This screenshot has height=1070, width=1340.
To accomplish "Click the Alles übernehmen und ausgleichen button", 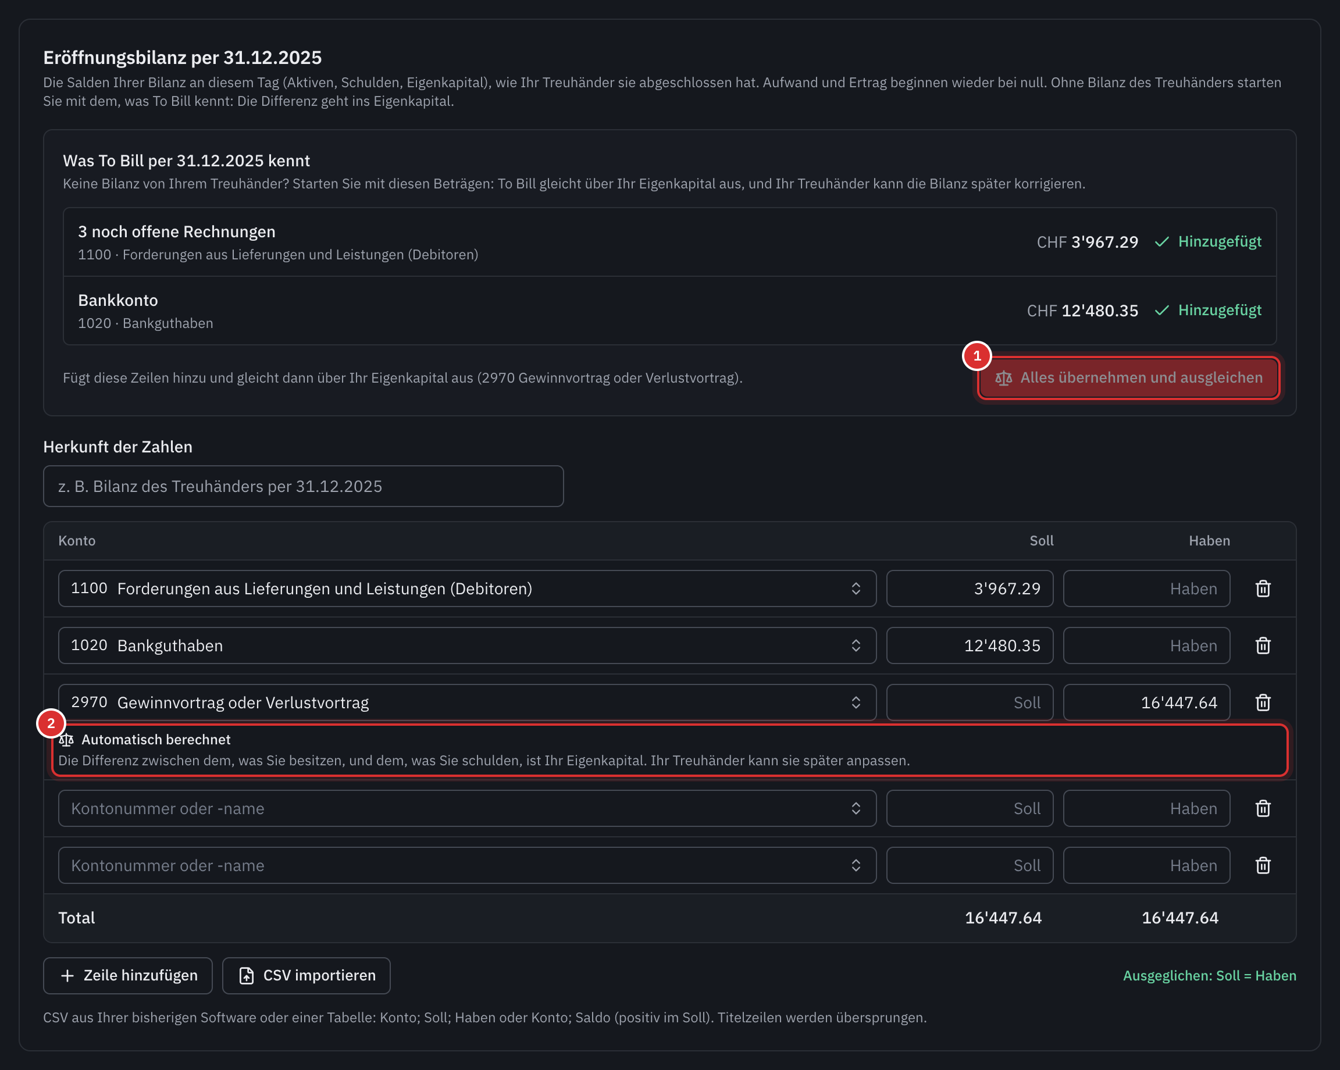I will [1128, 378].
